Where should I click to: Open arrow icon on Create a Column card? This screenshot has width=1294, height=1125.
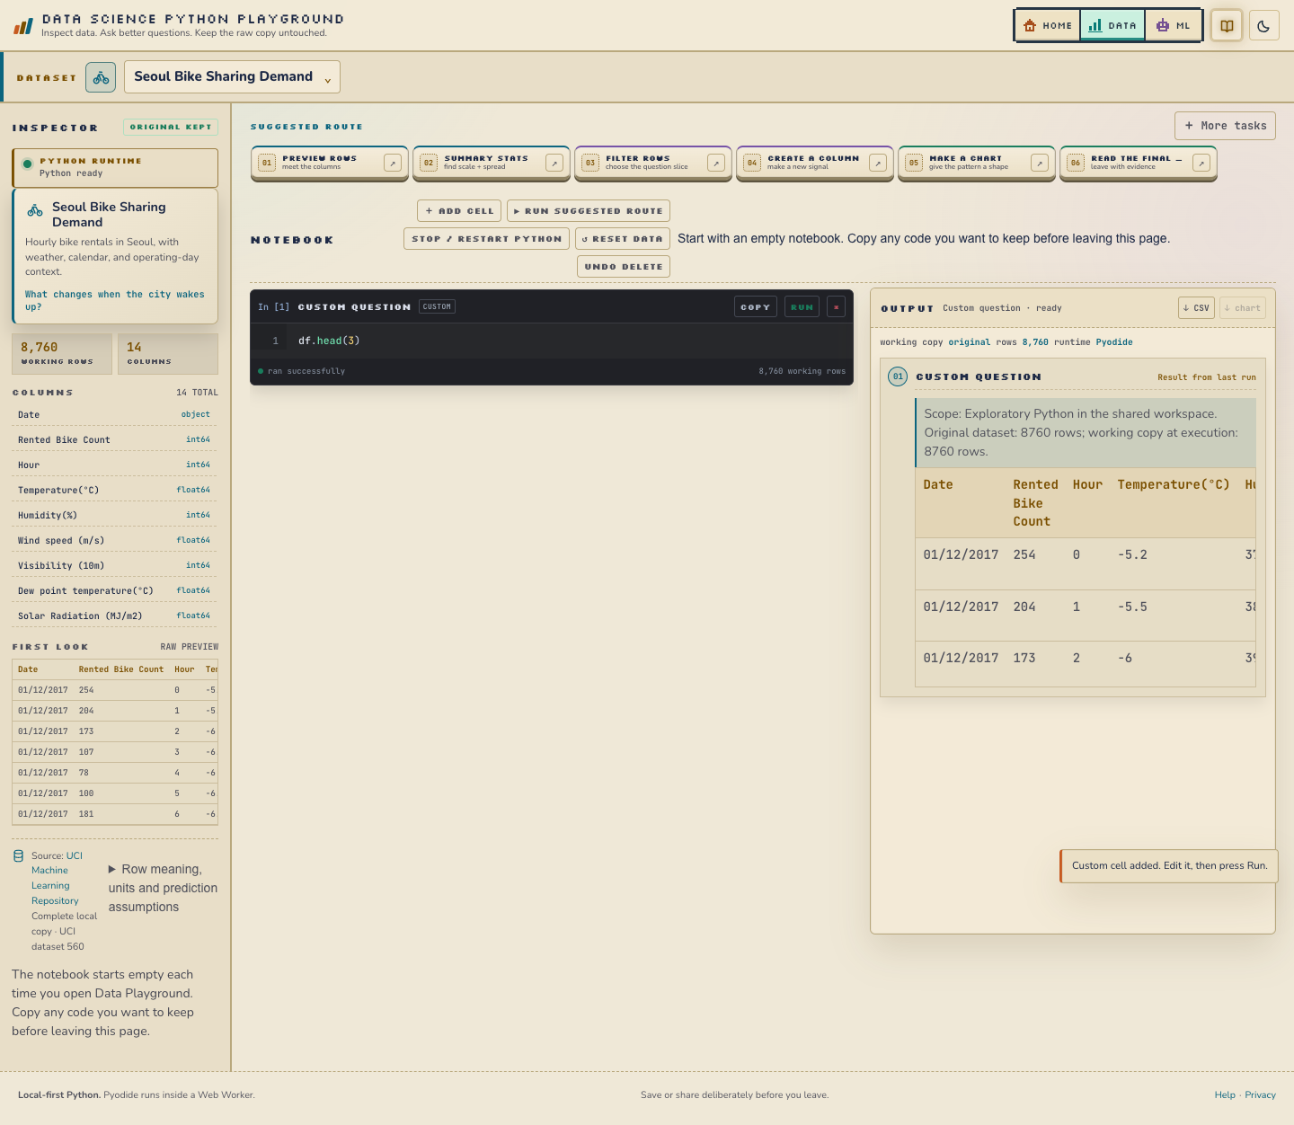[878, 163]
